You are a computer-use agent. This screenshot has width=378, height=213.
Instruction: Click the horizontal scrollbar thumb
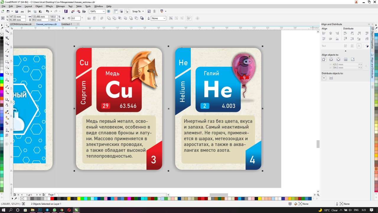[219, 195]
